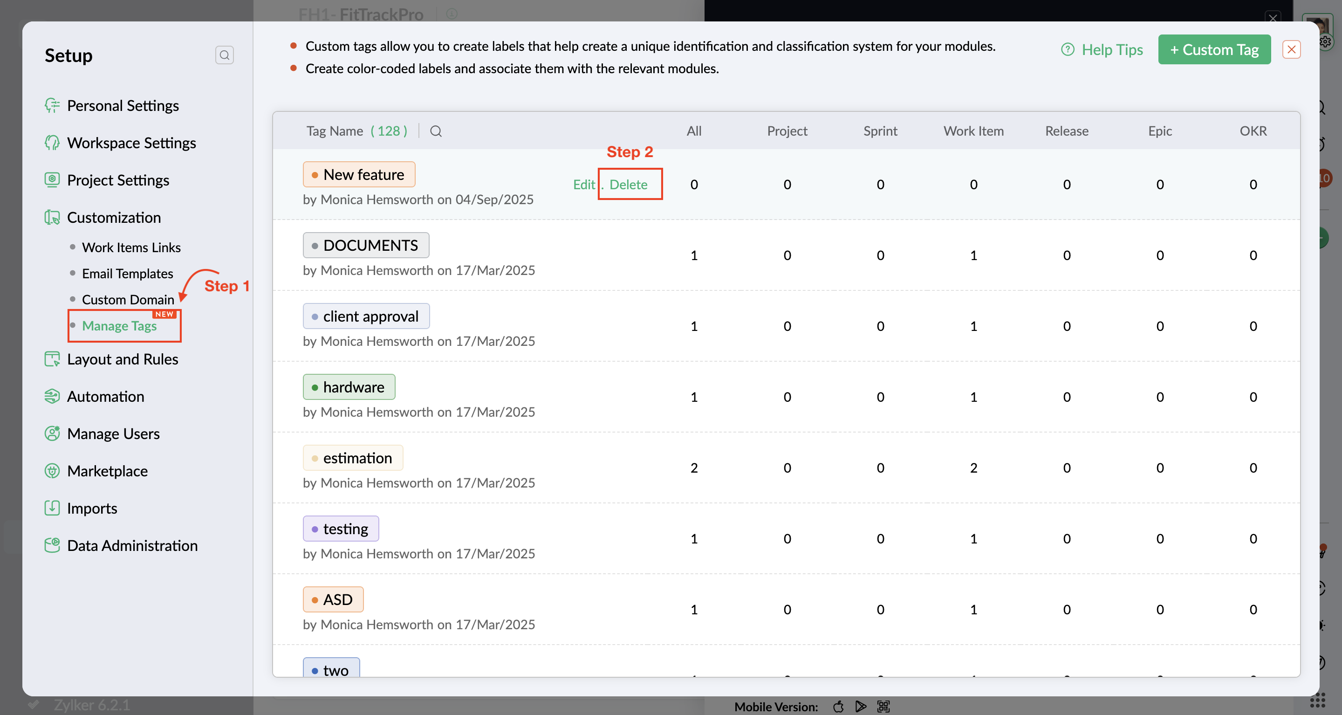Click the Setup search icon

point(224,55)
